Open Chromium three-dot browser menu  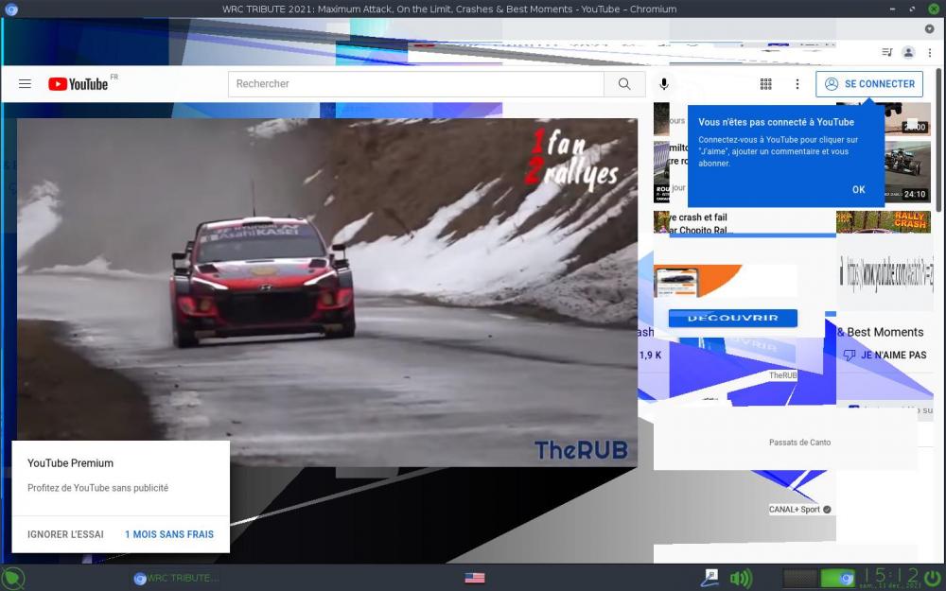tap(930, 52)
